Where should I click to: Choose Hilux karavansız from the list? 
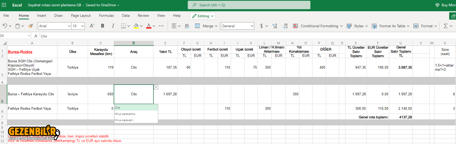coord(125,114)
